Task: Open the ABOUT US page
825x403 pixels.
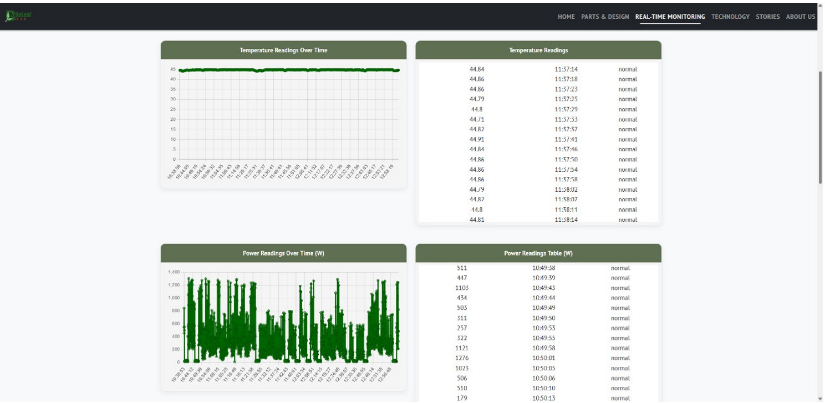Action: click(800, 17)
